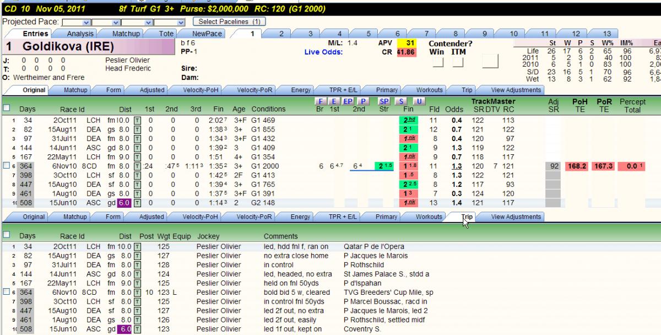Toggle select-all checkbox in past-performance grid header

pyautogui.click(x=6, y=107)
